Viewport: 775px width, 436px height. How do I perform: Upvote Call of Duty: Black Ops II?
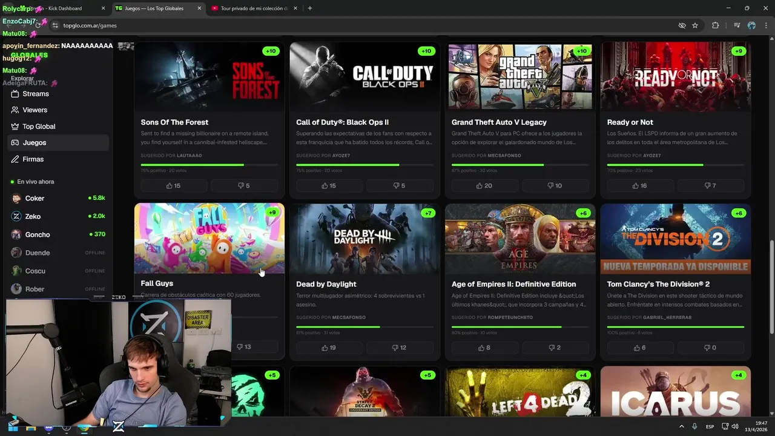coord(329,186)
